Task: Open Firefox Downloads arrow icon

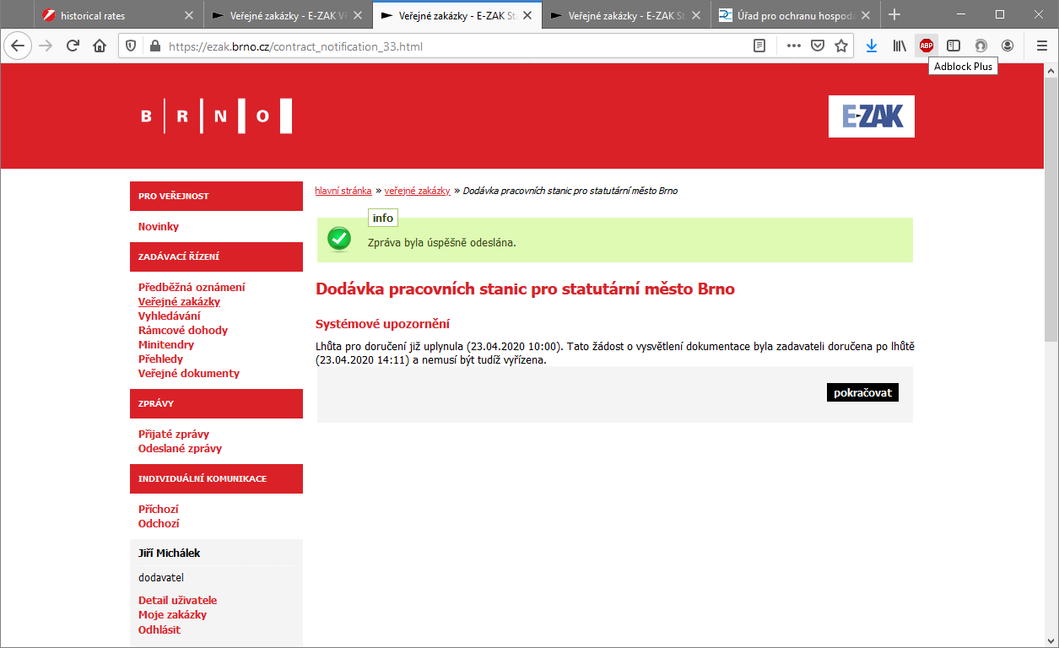Action: [x=872, y=46]
